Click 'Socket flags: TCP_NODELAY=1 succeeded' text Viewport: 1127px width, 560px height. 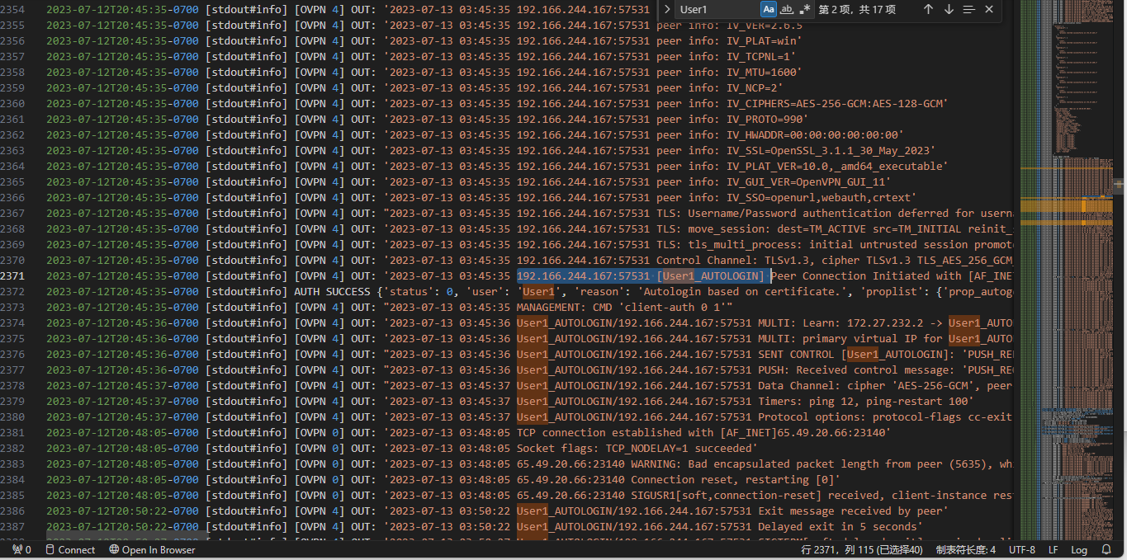tap(634, 448)
